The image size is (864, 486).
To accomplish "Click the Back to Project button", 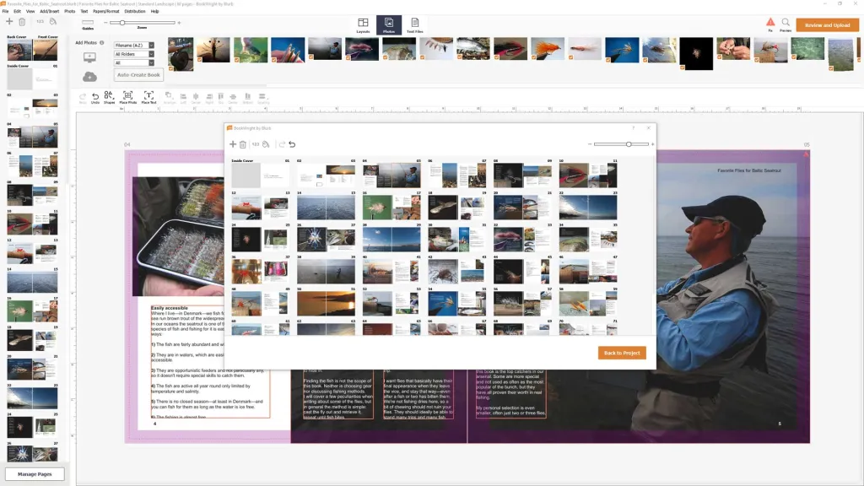I will click(x=622, y=353).
